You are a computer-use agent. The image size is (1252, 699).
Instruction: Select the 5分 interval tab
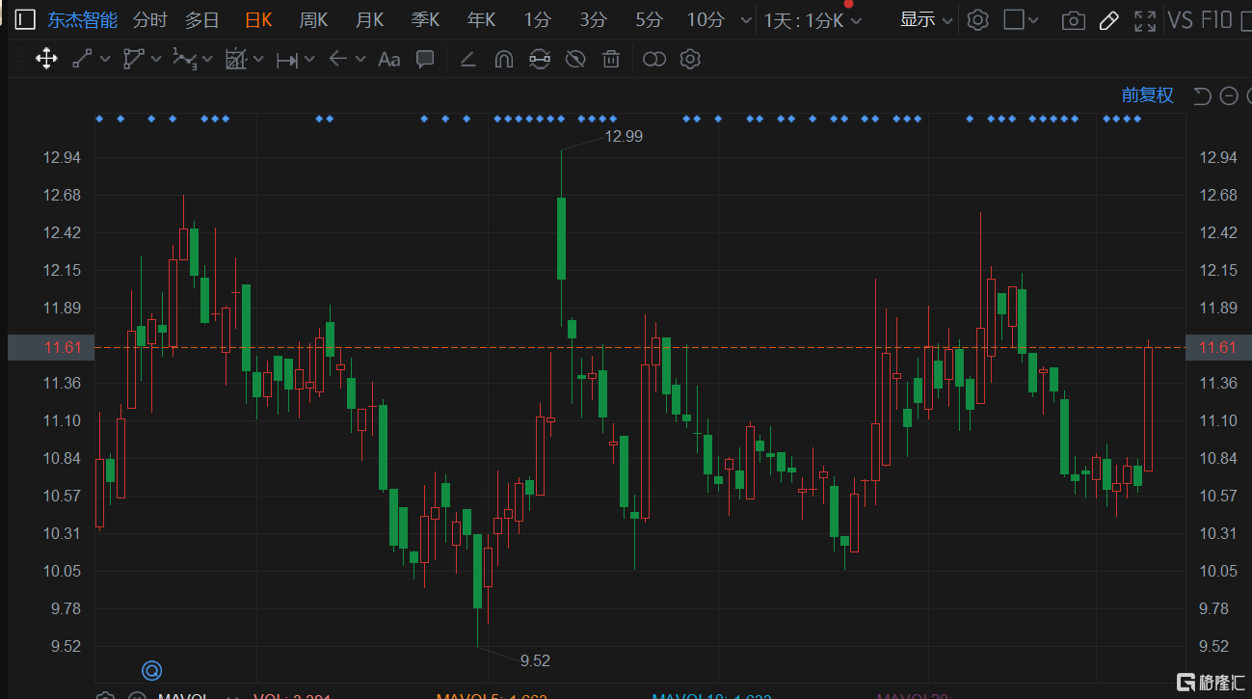650,20
